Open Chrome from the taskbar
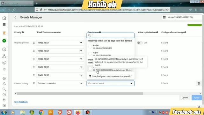Image resolution: width=204 pixels, height=115 pixels. (x=41, y=112)
